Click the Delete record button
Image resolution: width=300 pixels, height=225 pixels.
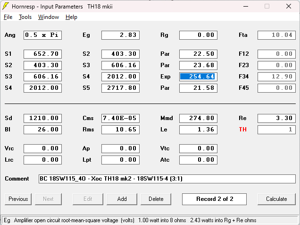156,199
